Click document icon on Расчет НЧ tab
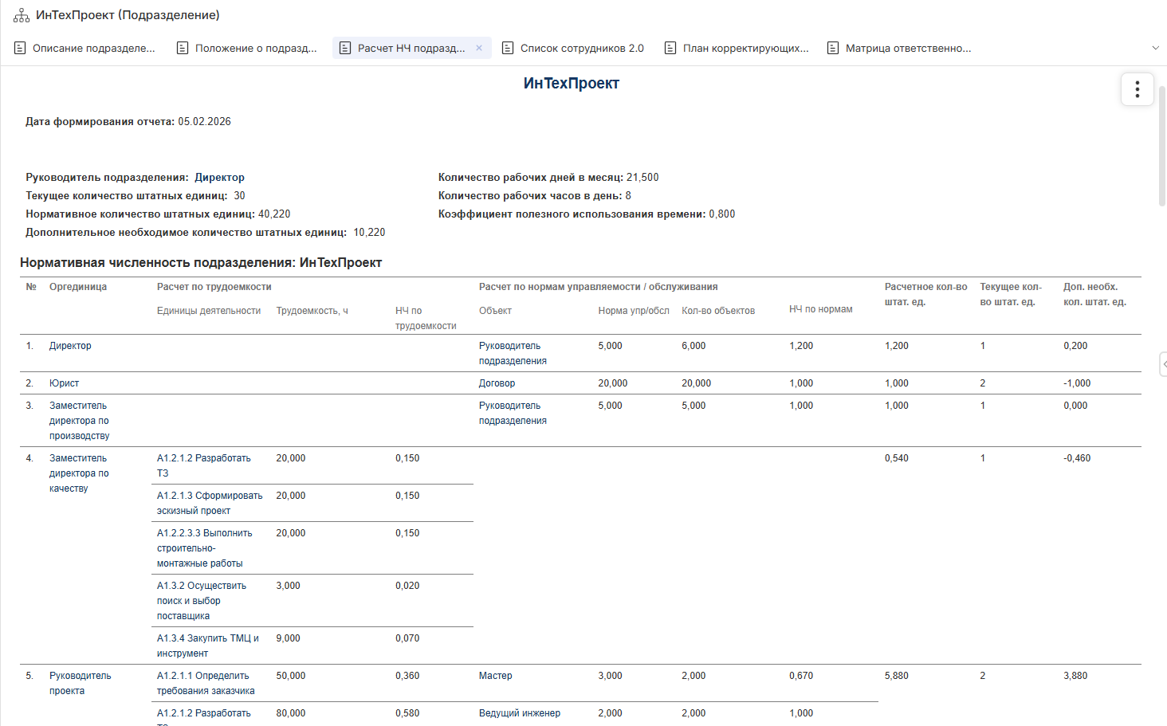The height and width of the screenshot is (726, 1167). 345,49
